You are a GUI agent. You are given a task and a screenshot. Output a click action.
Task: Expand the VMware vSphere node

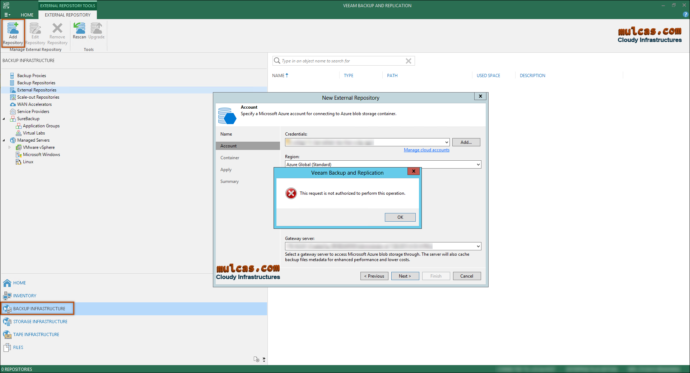pyautogui.click(x=10, y=147)
